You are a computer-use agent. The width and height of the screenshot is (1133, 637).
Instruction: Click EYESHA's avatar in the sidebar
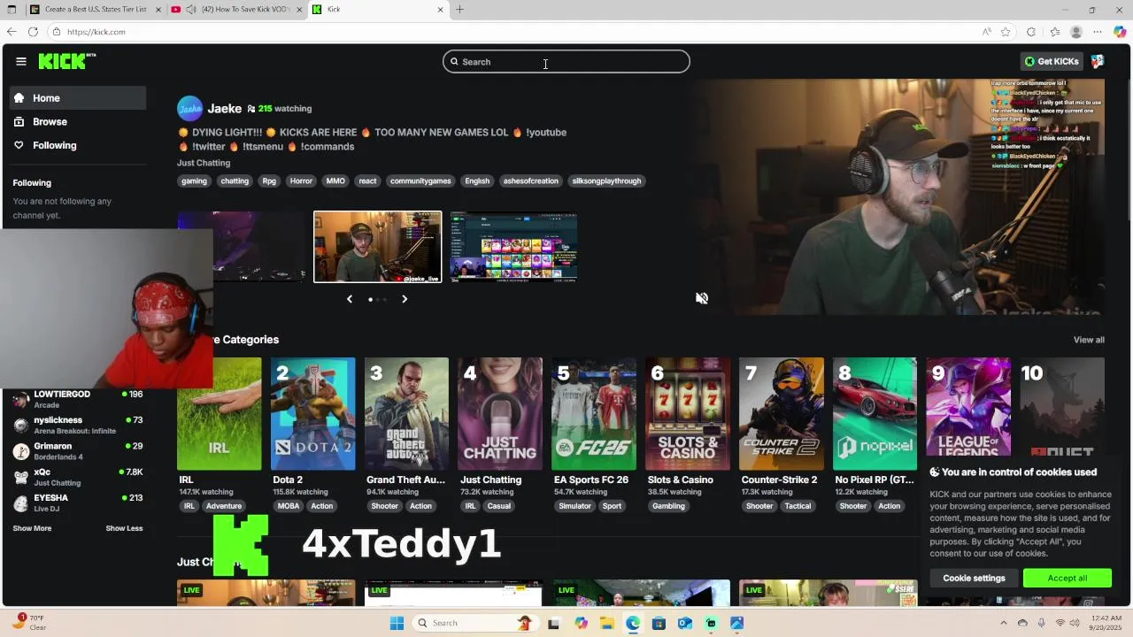point(21,503)
